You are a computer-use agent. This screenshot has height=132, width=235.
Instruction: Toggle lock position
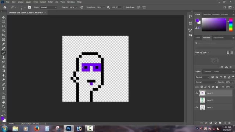point(209,87)
